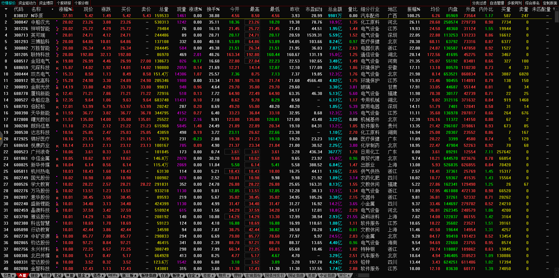Image resolution: width=559 pixels, height=278 pixels.
Task: Click the dot marker beside 名称 header
Action: 53,9
